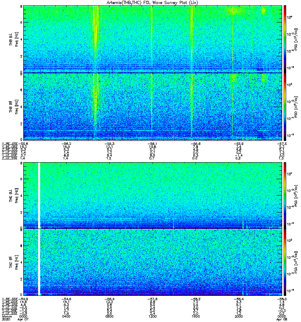Click the -58.3 X_RE_GSE value under THB

[x=109, y=144]
